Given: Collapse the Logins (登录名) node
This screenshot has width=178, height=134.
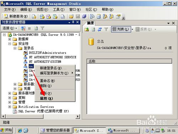Looking at the screenshot, I should click(15, 48).
